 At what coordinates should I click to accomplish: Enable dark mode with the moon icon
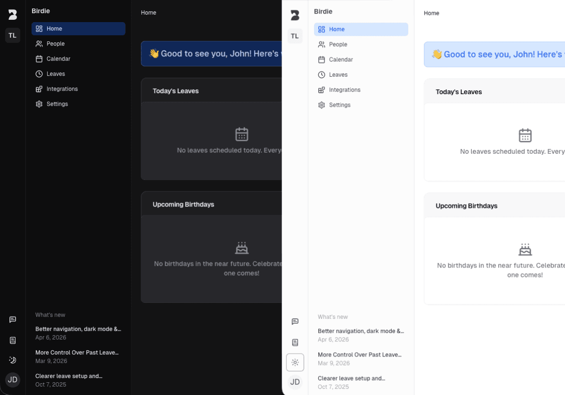pyautogui.click(x=12, y=360)
